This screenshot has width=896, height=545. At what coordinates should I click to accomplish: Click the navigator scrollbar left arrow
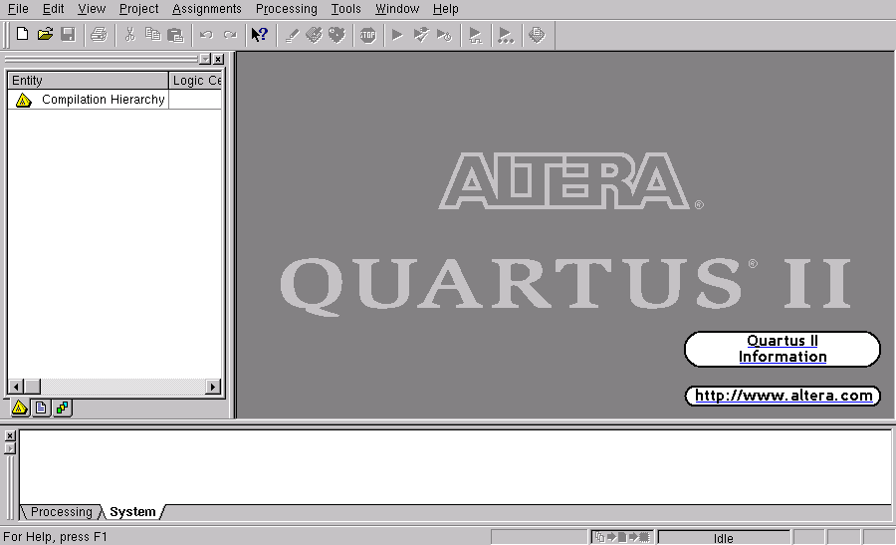coord(15,387)
